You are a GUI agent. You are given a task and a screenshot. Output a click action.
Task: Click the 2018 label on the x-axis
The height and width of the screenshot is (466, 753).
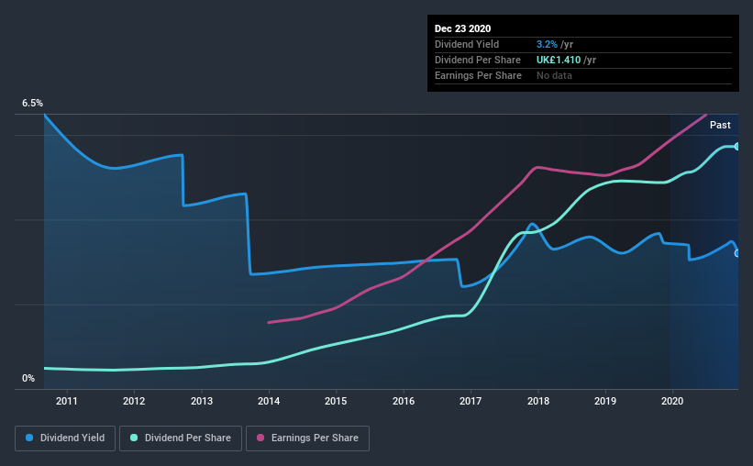[537, 401]
